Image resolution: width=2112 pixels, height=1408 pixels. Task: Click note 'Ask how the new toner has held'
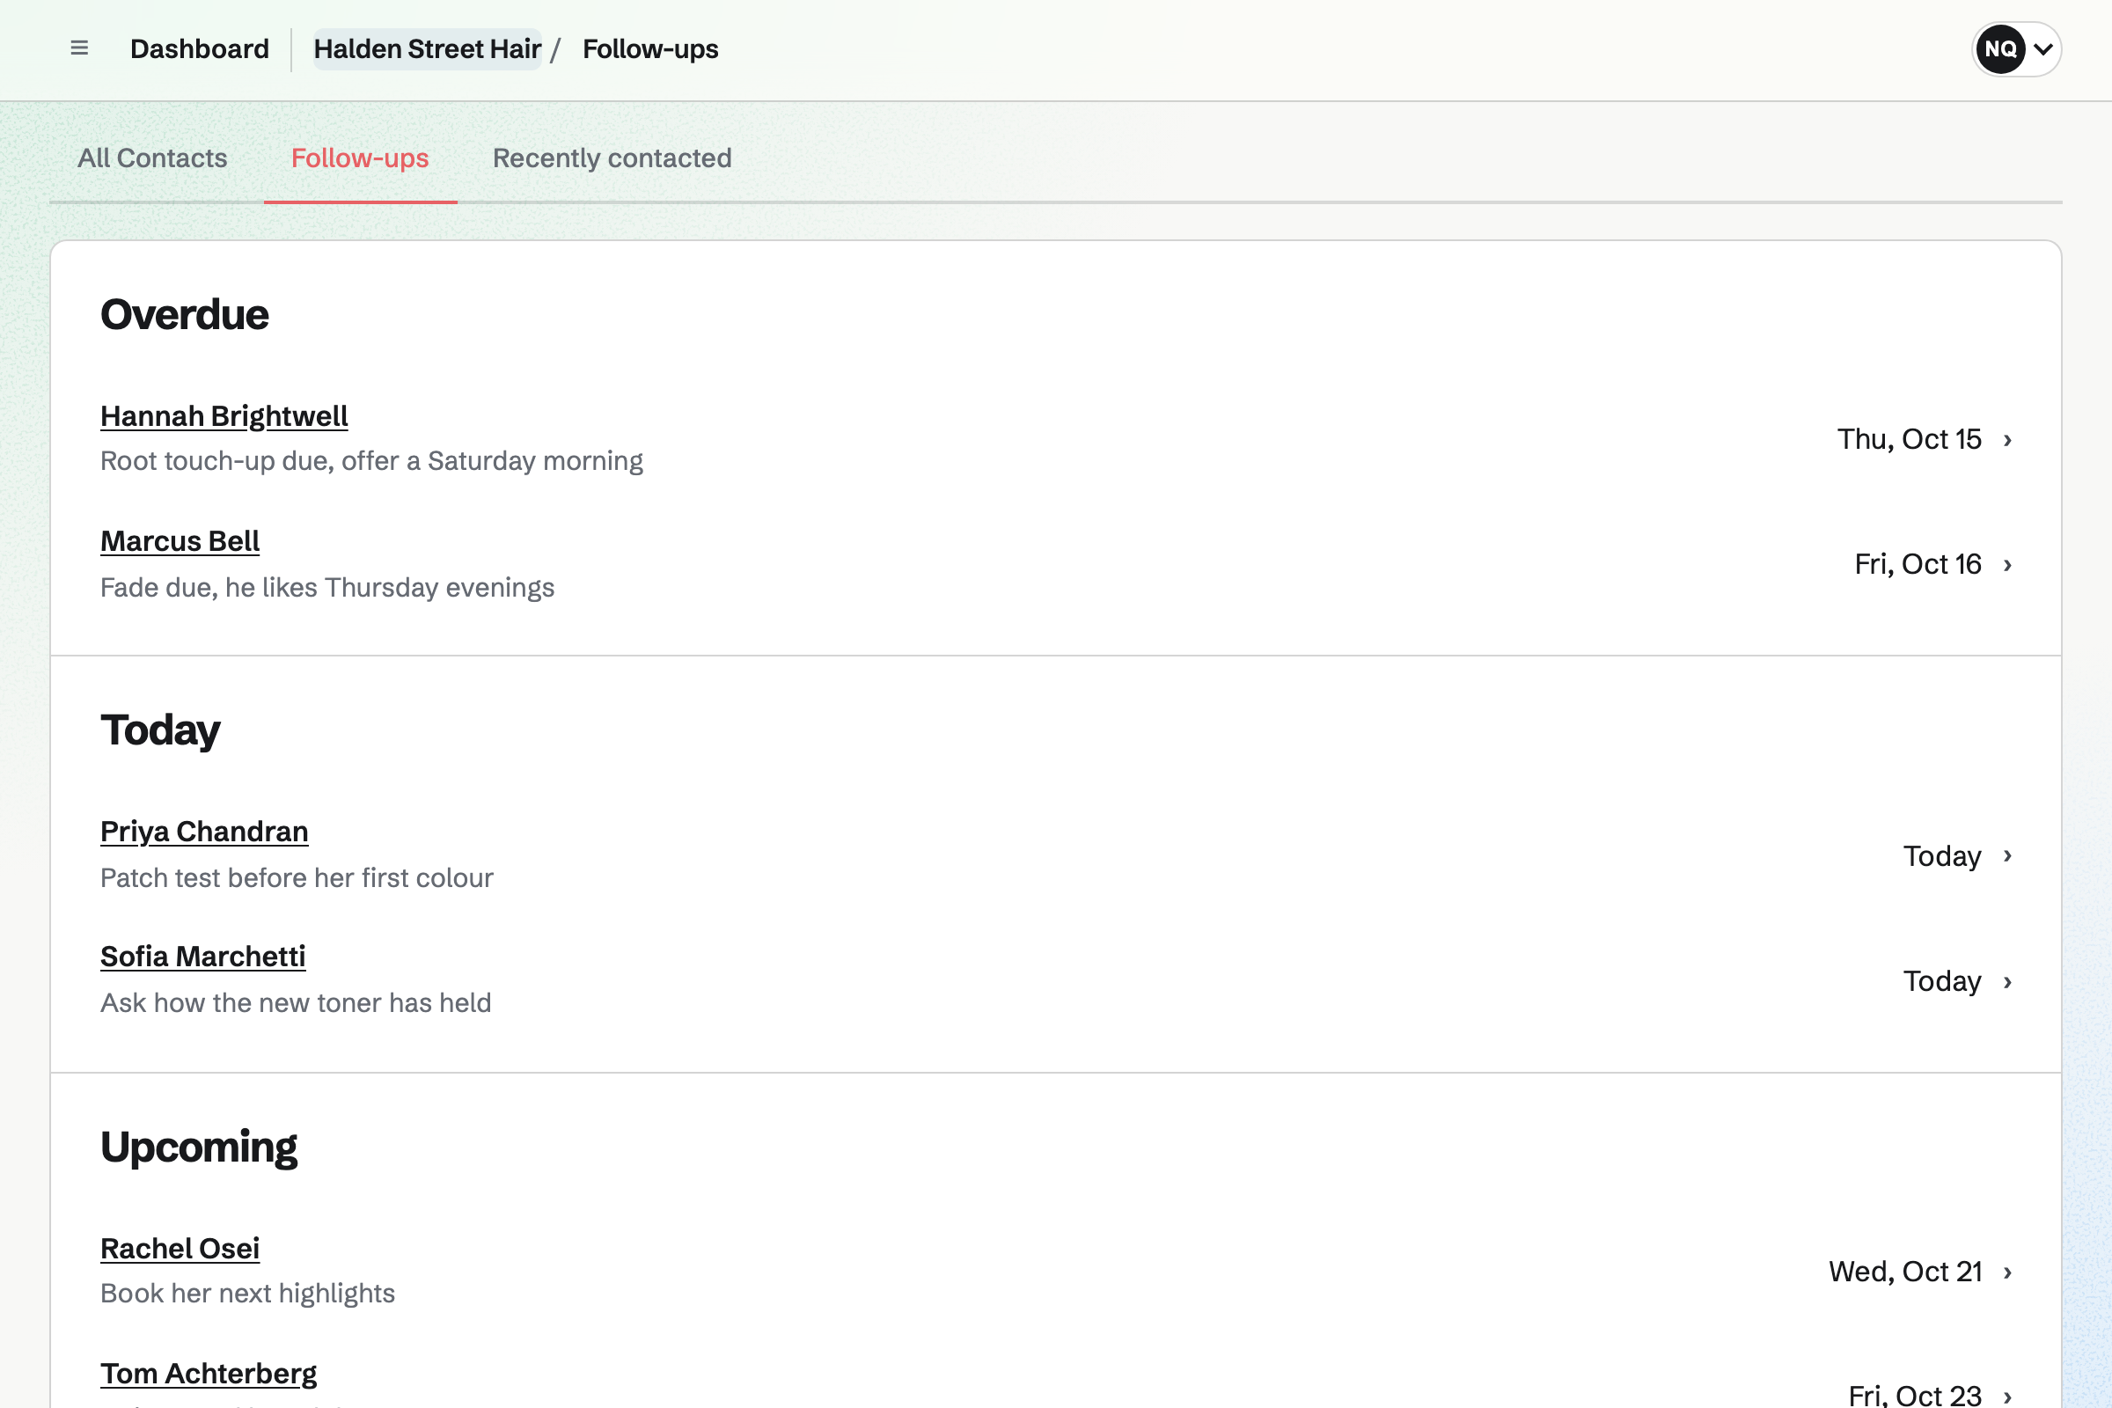coord(297,1003)
